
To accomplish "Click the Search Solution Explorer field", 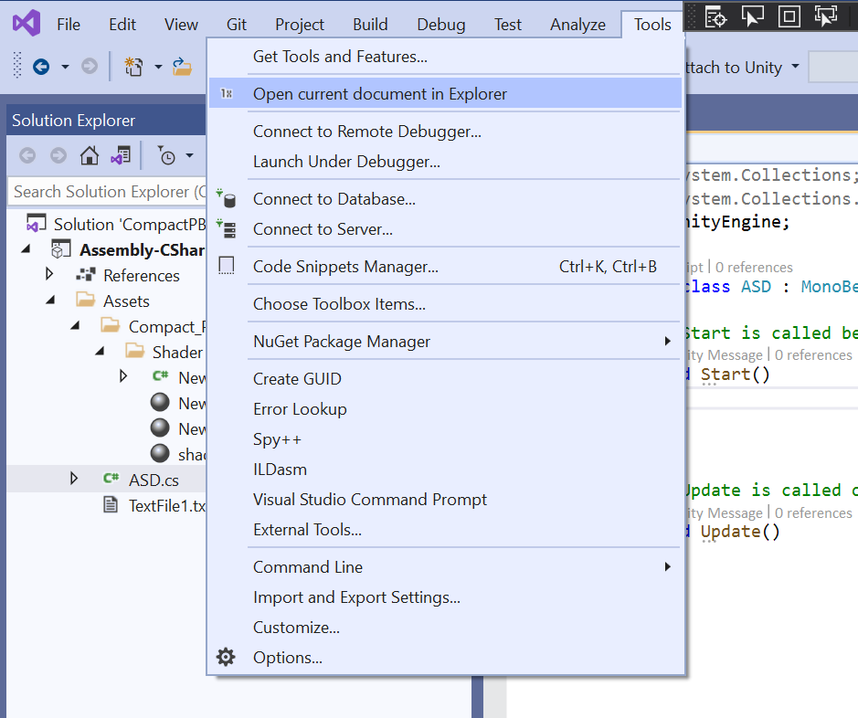I will [x=108, y=192].
